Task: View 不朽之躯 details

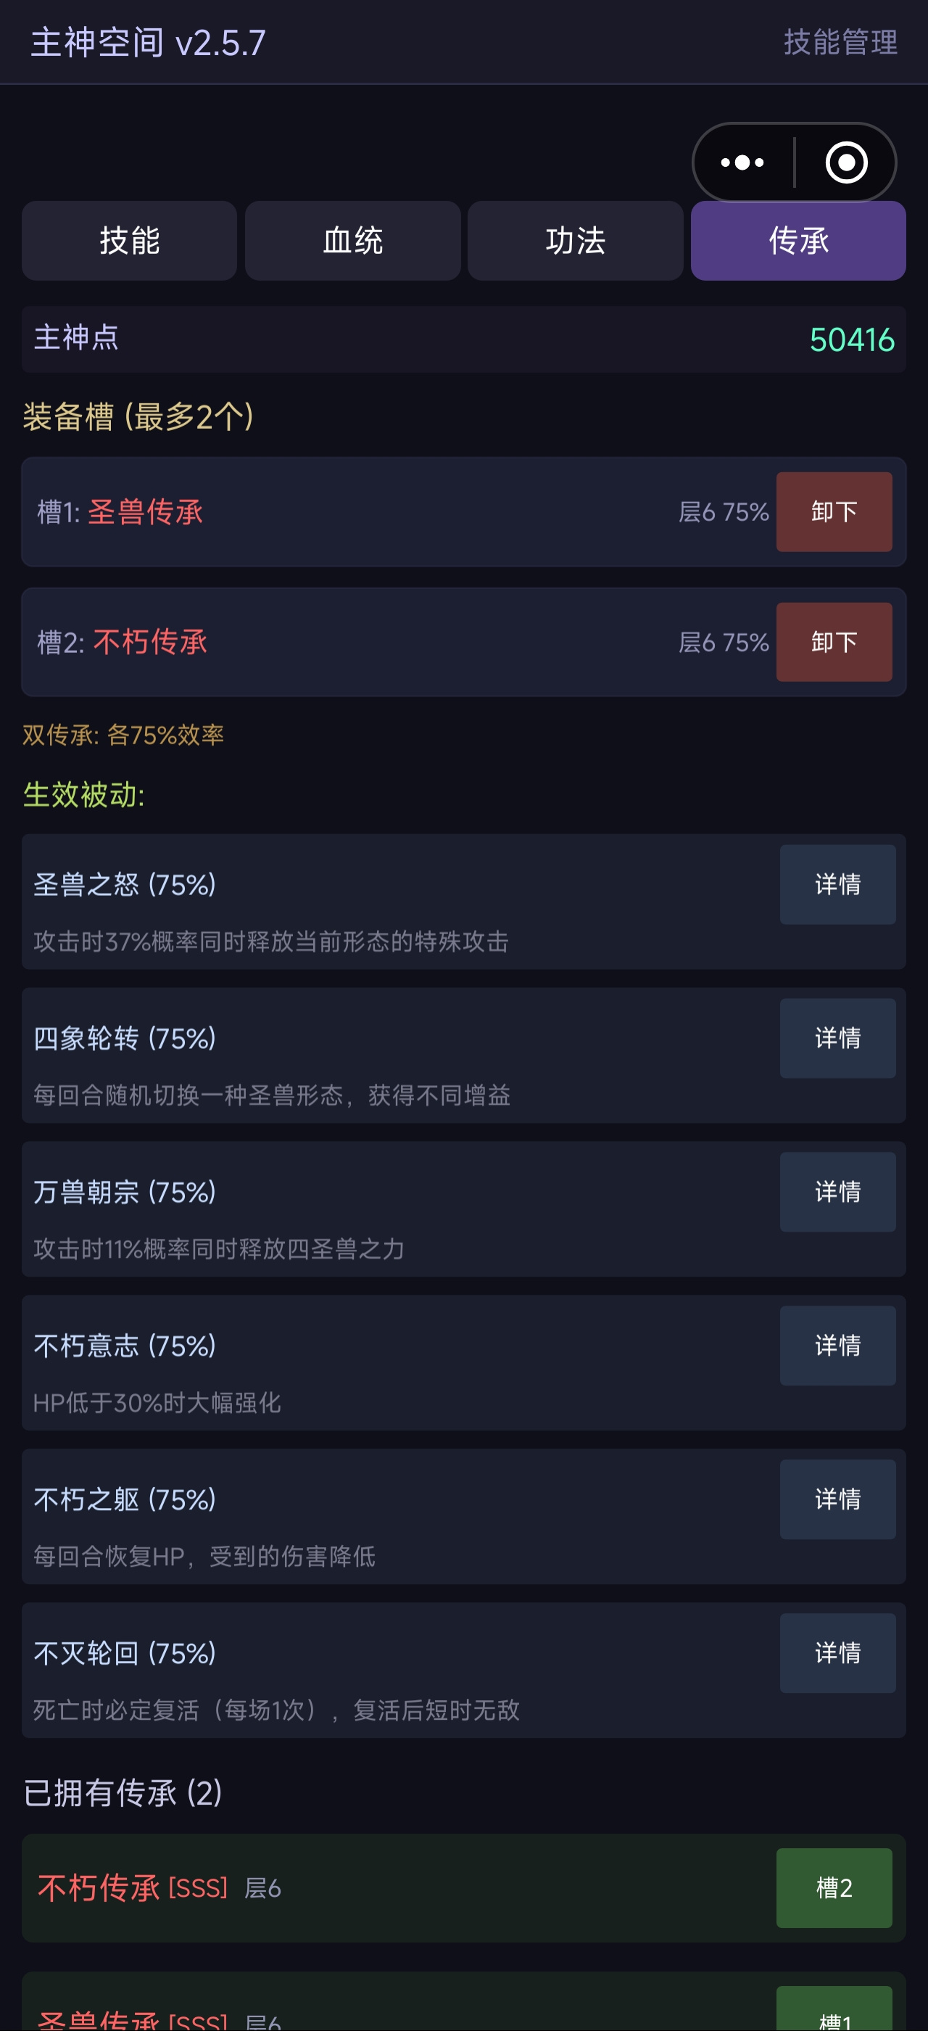Action: coord(837,1499)
